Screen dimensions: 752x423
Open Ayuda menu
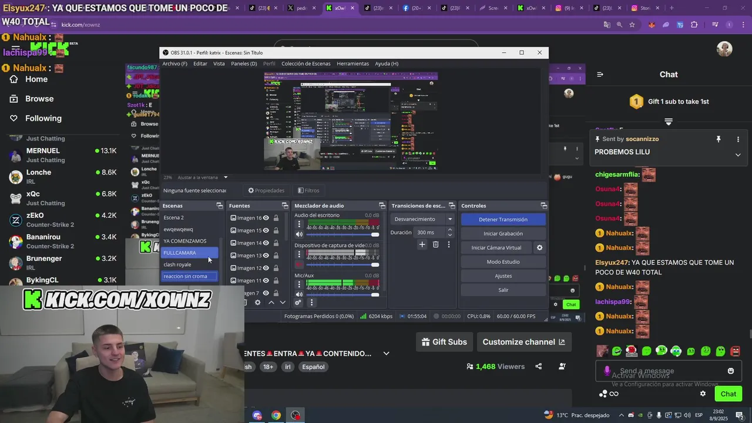coord(387,63)
